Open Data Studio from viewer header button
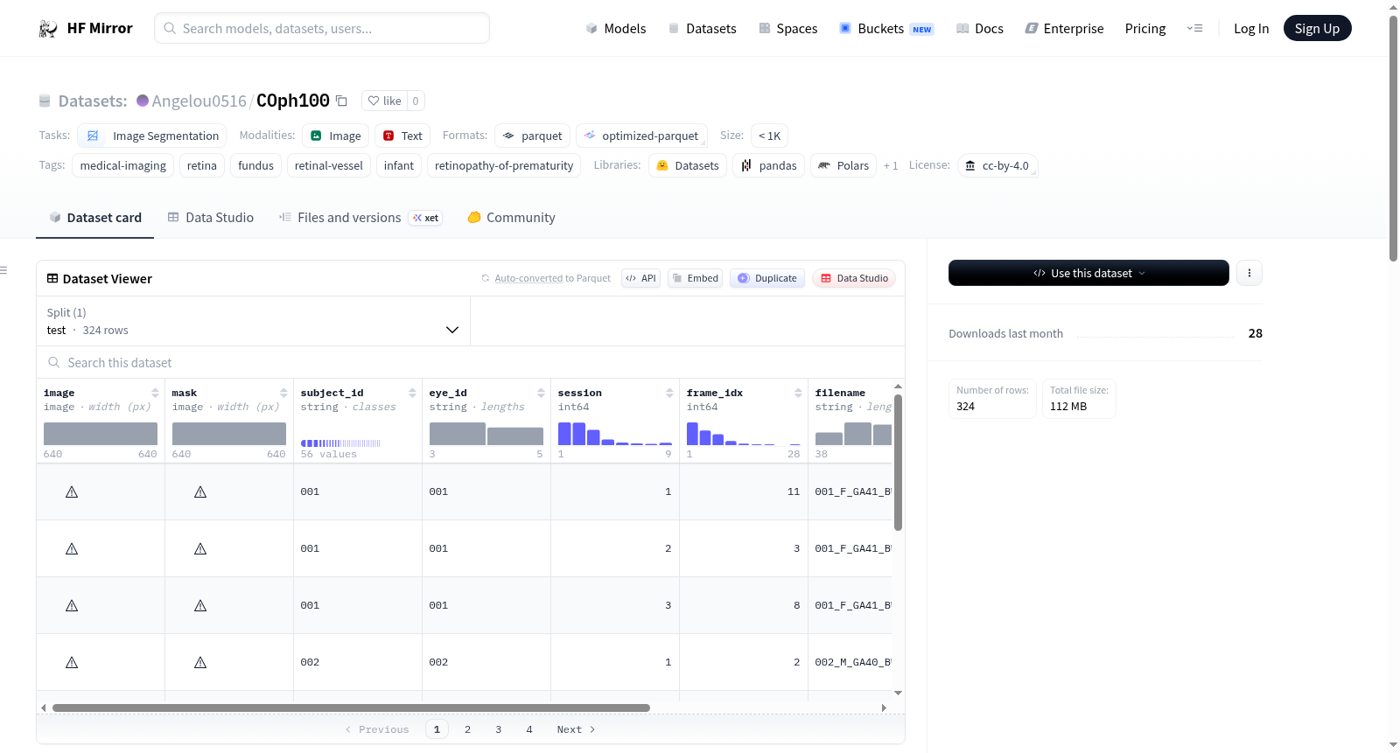This screenshot has width=1400, height=753. [x=854, y=278]
